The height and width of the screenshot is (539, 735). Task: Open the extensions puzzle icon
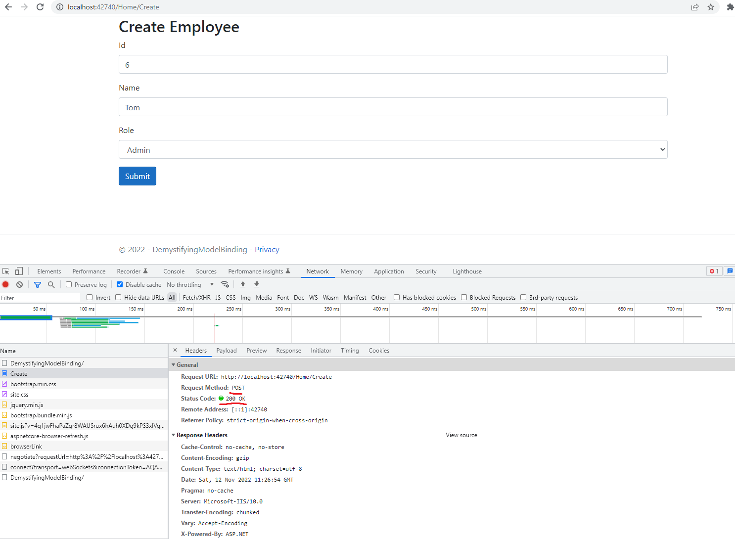[x=730, y=7]
